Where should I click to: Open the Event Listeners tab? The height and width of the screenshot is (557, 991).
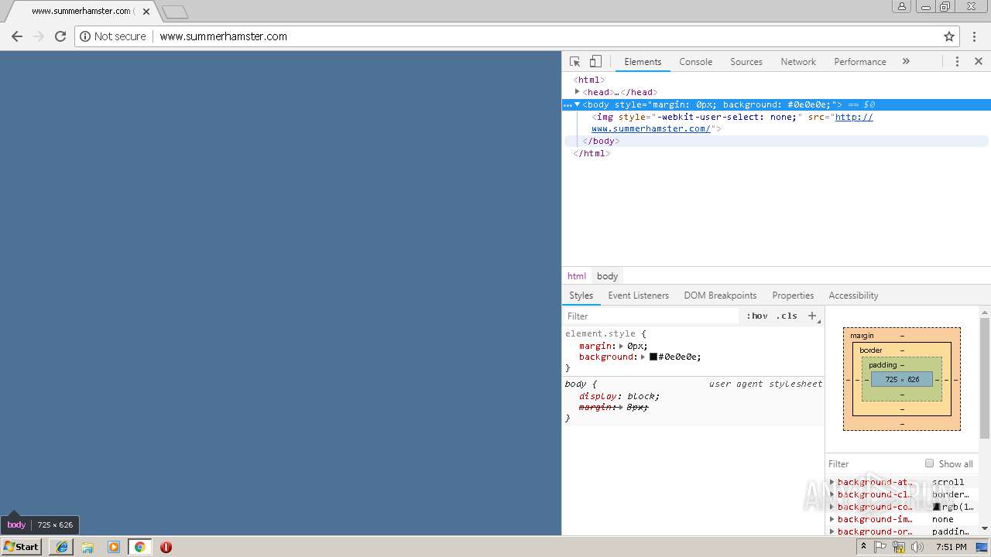(x=638, y=296)
